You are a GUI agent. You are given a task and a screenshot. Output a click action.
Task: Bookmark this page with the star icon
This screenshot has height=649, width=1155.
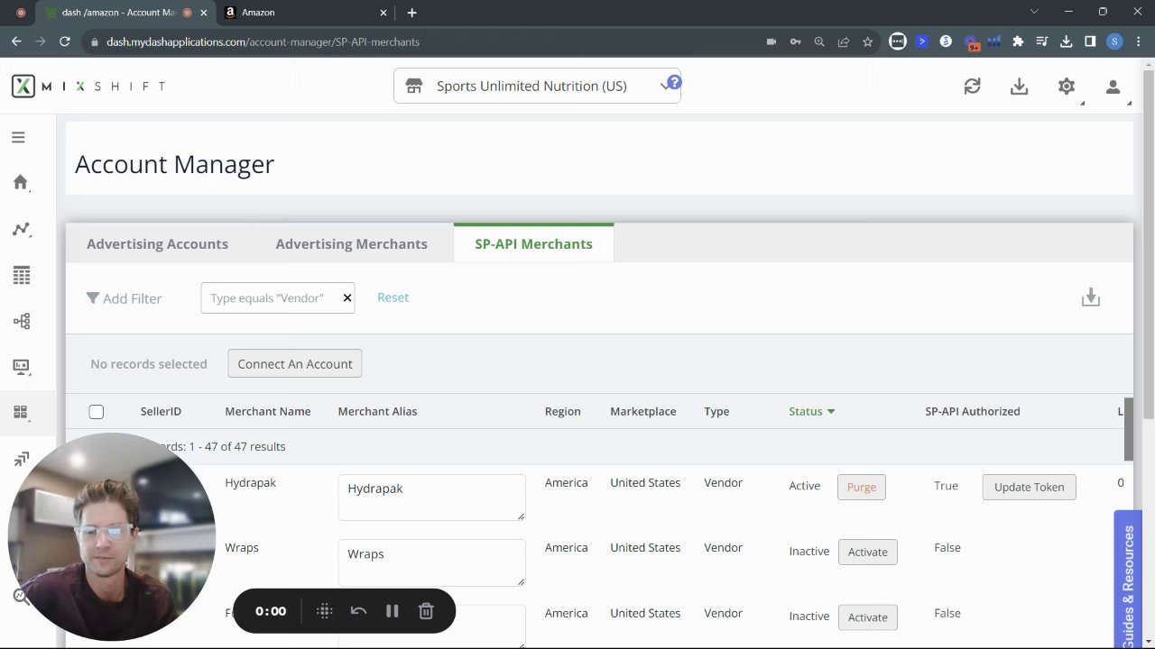click(x=867, y=41)
